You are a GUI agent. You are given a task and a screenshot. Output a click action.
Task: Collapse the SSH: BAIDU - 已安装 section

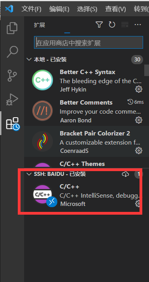pyautogui.click(x=29, y=174)
